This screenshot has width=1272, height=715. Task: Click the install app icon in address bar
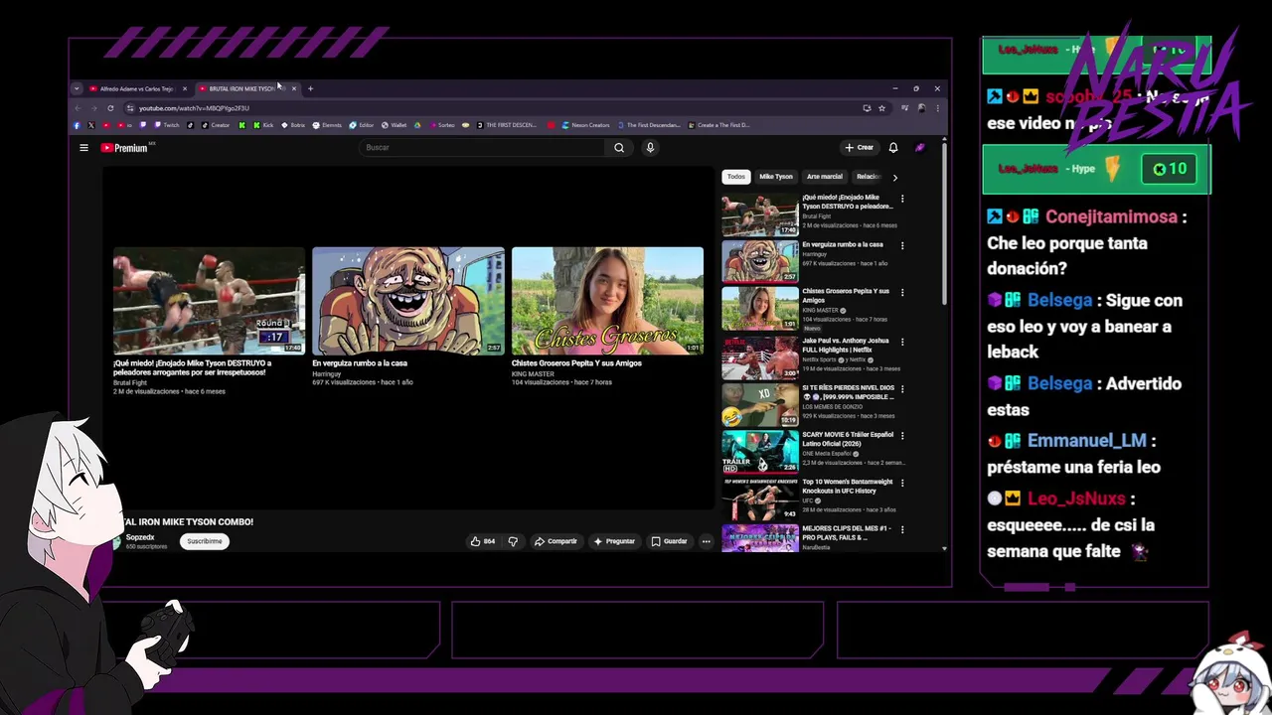[x=867, y=107]
